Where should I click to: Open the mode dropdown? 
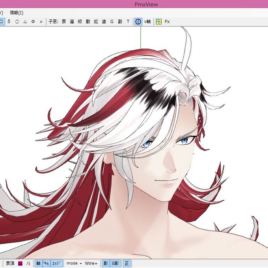[x=74, y=263]
